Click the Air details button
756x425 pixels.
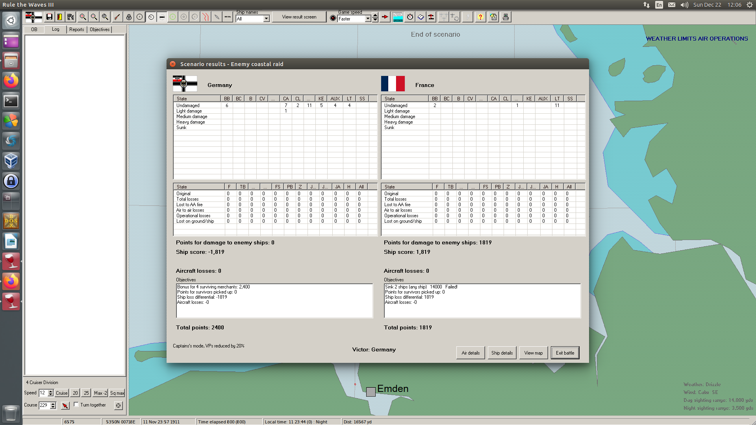471,353
